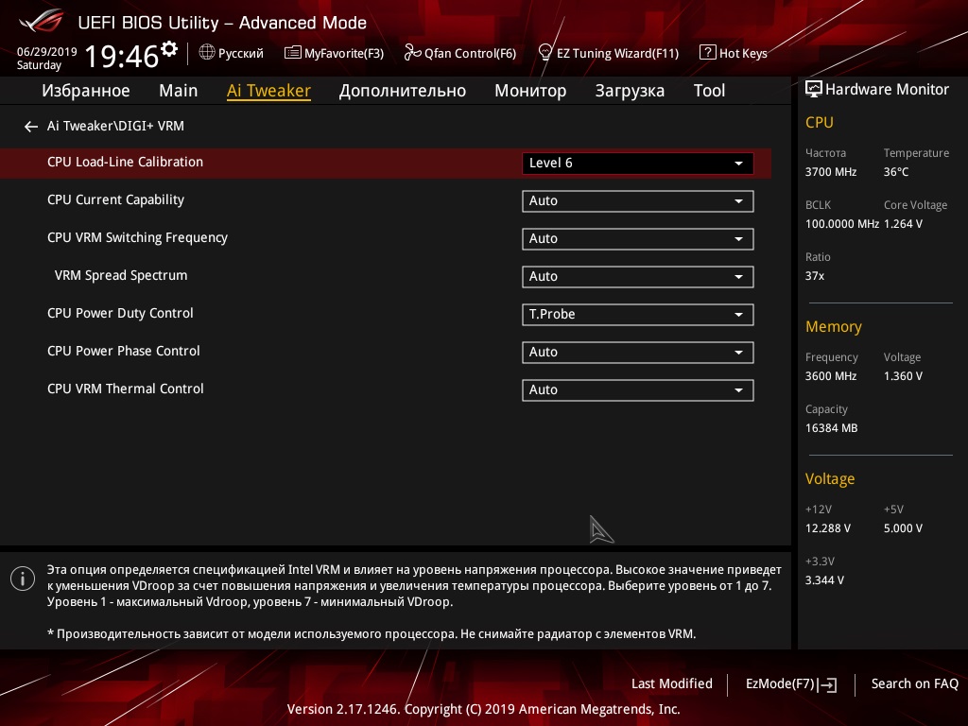Select the Ai Tweaker tab
The height and width of the screenshot is (726, 968).
[x=268, y=91]
